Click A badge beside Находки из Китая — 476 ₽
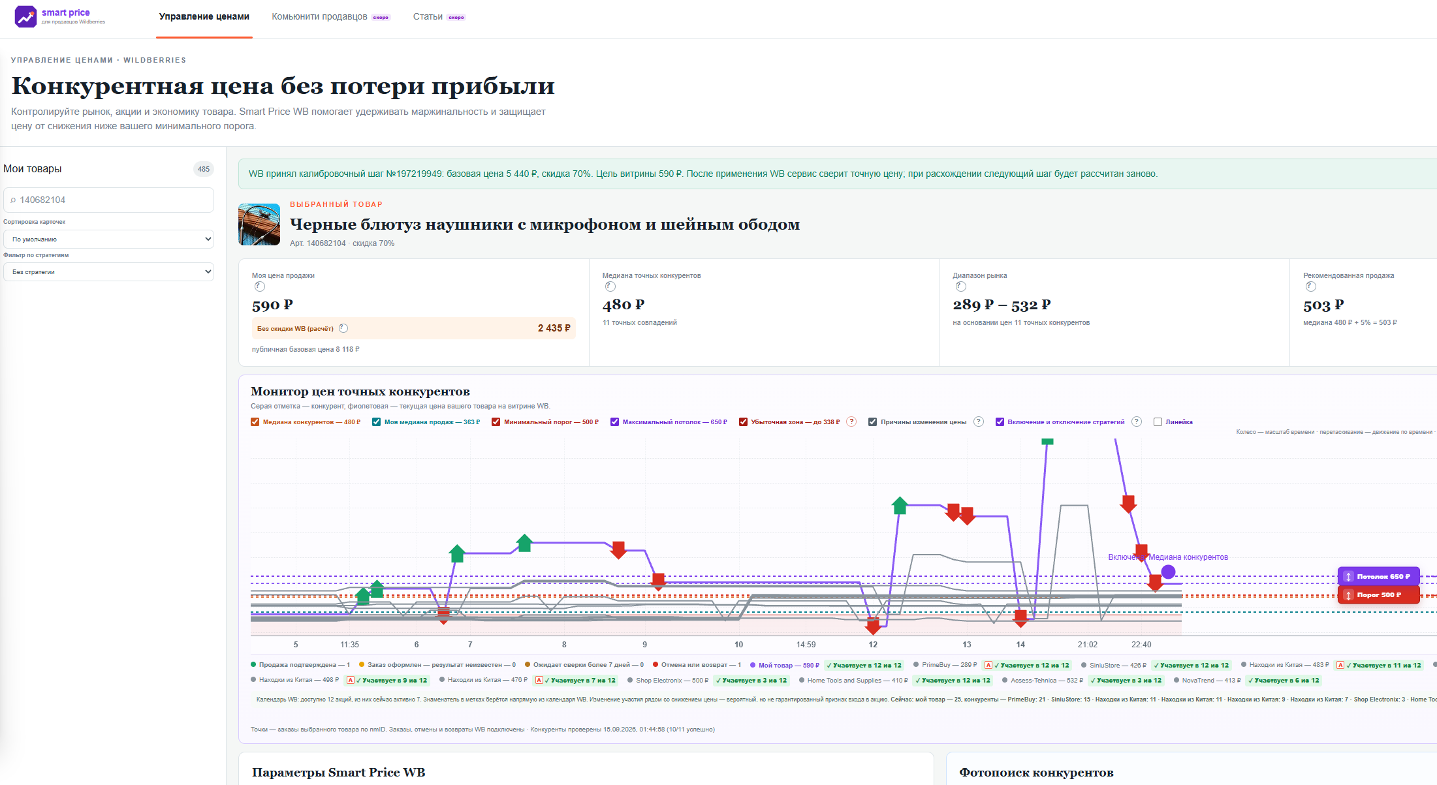The image size is (1437, 785). [x=539, y=680]
